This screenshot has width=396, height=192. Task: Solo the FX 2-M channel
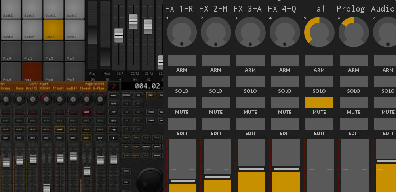click(x=216, y=81)
